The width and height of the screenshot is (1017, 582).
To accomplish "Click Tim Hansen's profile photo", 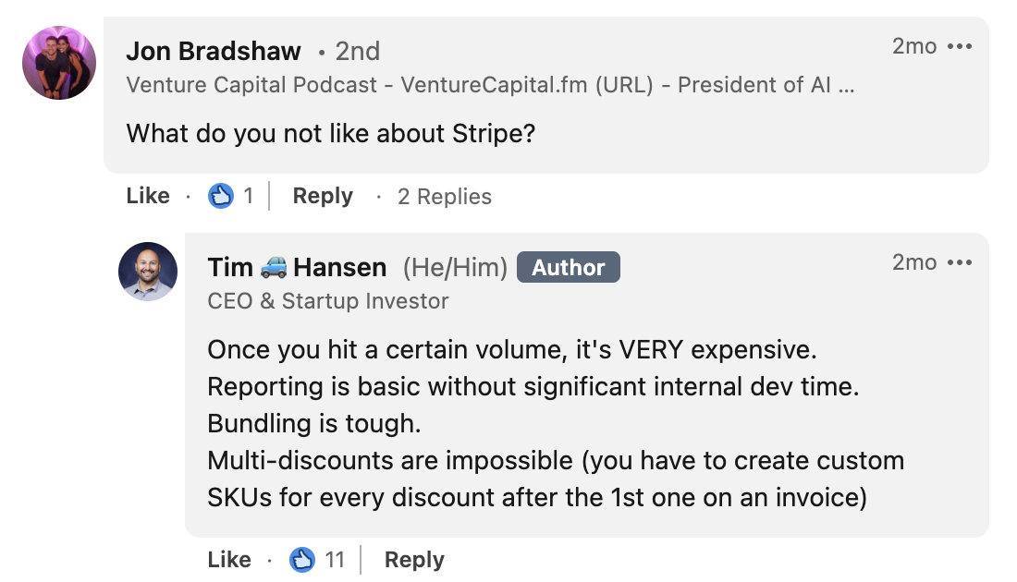I will [x=148, y=272].
